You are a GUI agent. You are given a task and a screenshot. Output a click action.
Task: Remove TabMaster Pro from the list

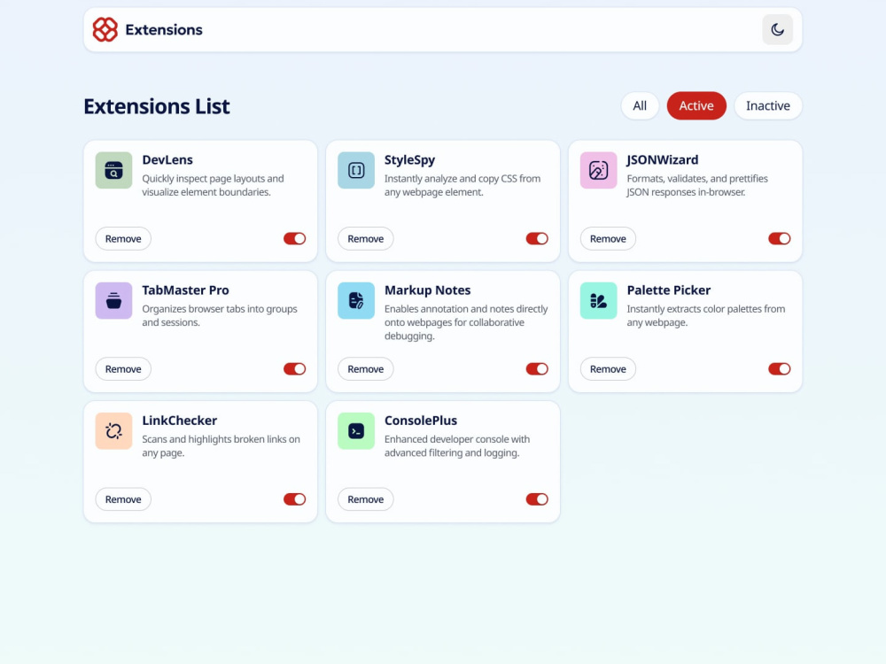123,368
